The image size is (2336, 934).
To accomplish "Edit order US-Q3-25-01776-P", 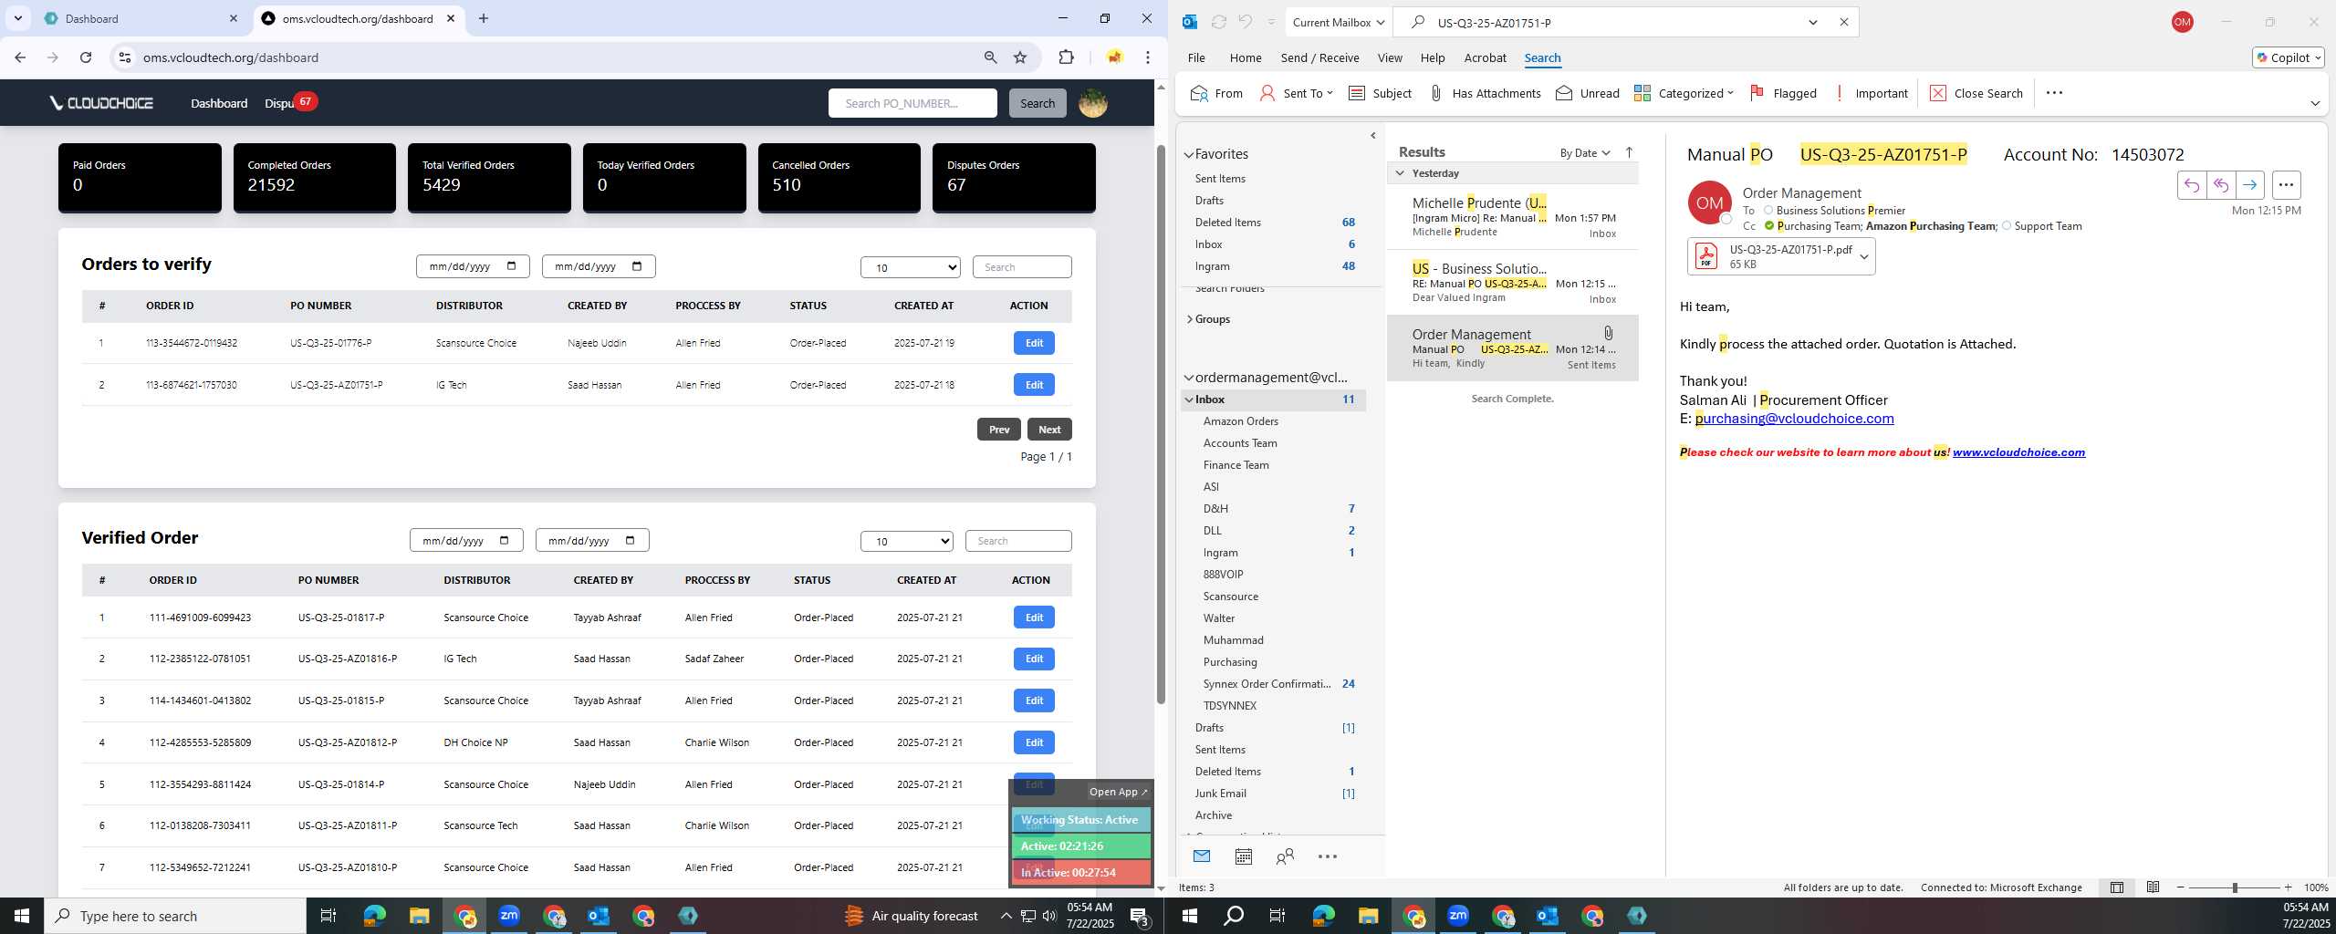I will click(1034, 343).
